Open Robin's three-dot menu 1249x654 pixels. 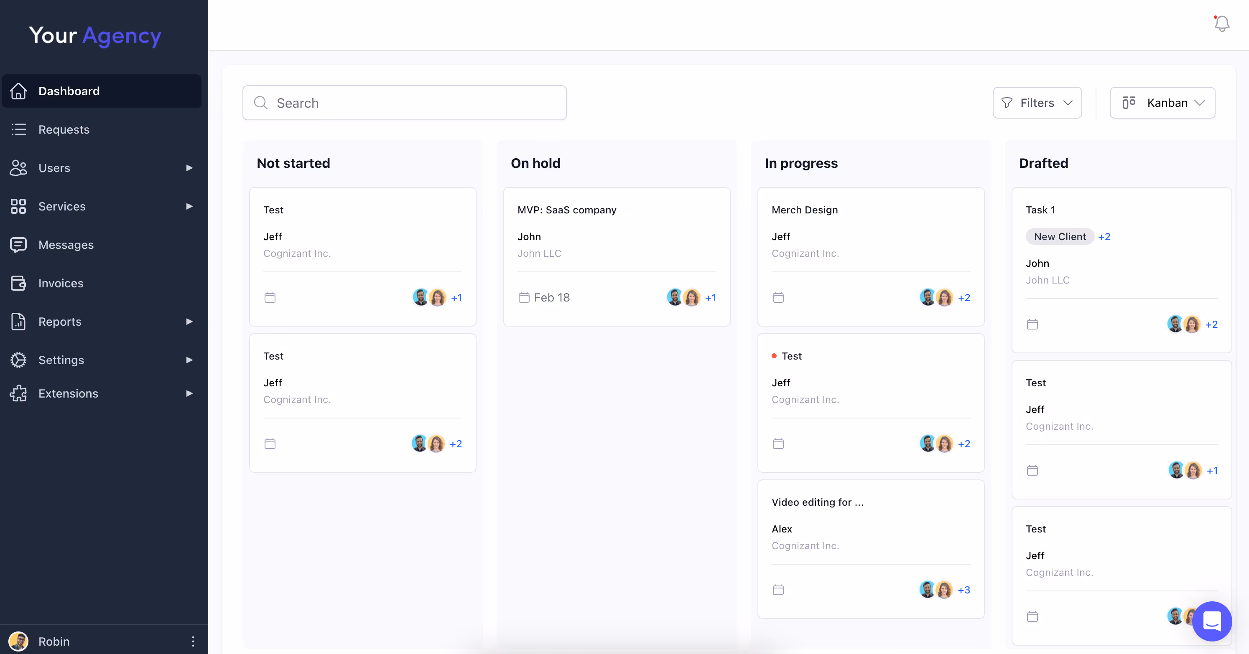coord(193,641)
